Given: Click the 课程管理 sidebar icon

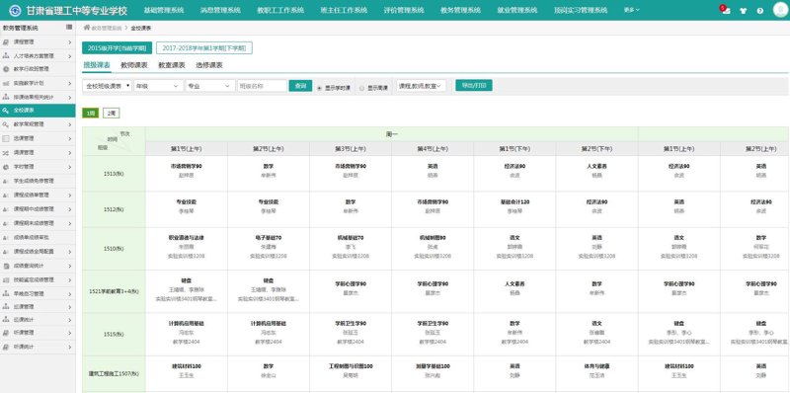Looking at the screenshot, I should click(x=6, y=42).
